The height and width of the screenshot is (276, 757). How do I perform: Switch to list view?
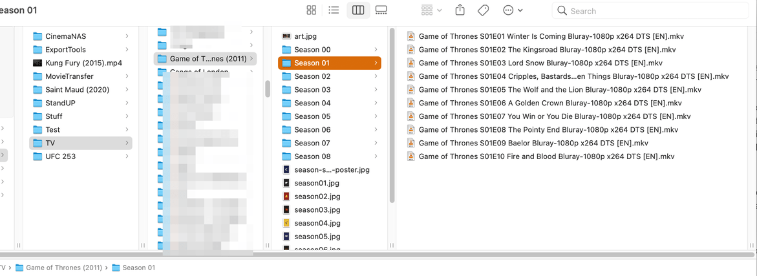(334, 10)
